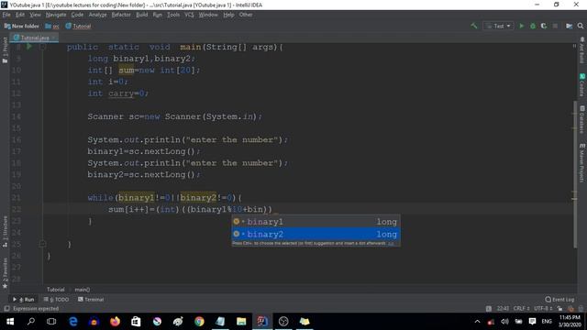Open the Help menu
Screen dimensions: 587x330
click(x=228, y=15)
